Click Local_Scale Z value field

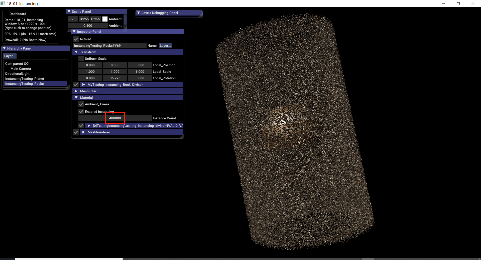(x=140, y=72)
